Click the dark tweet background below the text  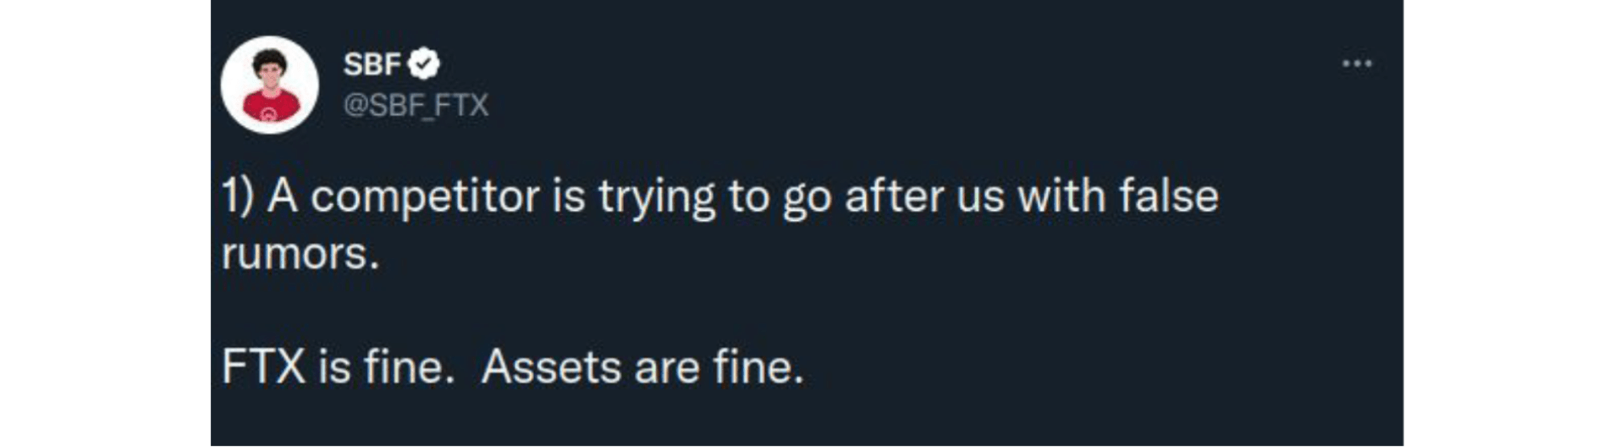(807, 419)
